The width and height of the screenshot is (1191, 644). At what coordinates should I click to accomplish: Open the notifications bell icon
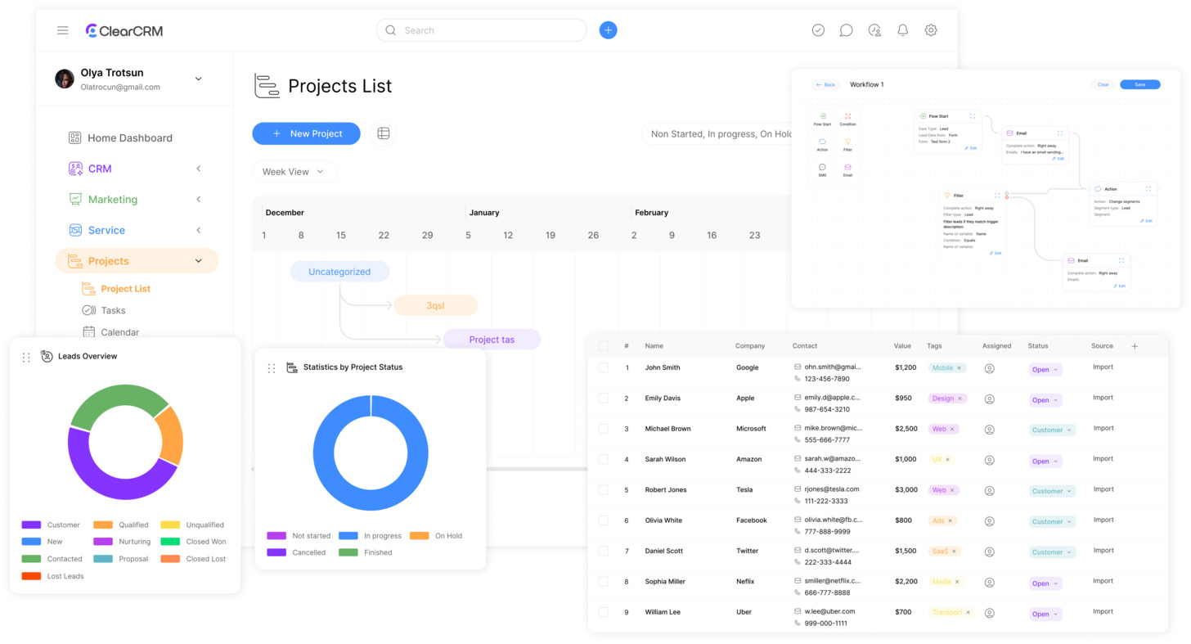(902, 29)
